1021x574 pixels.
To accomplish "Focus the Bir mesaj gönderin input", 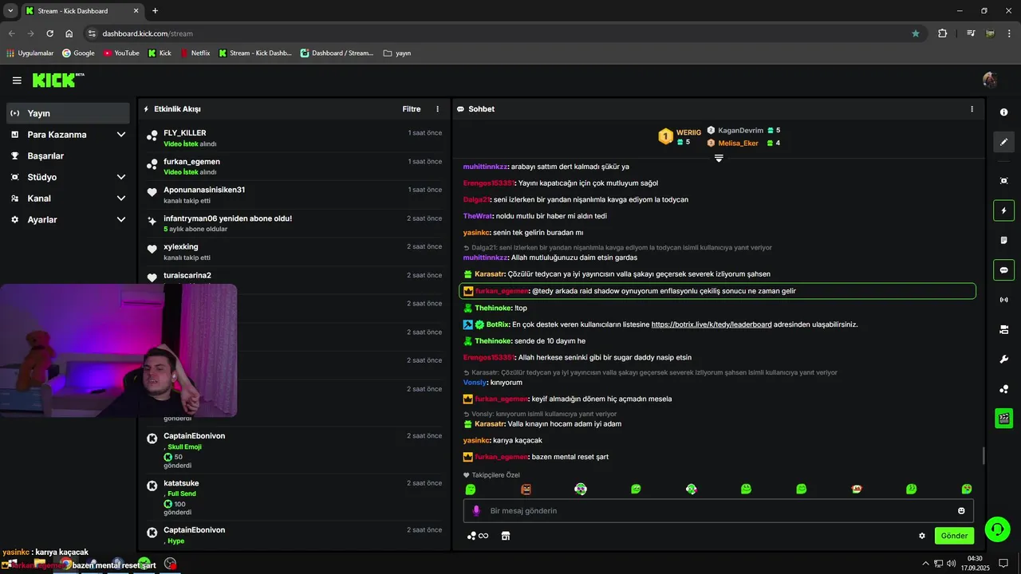I will click(718, 511).
